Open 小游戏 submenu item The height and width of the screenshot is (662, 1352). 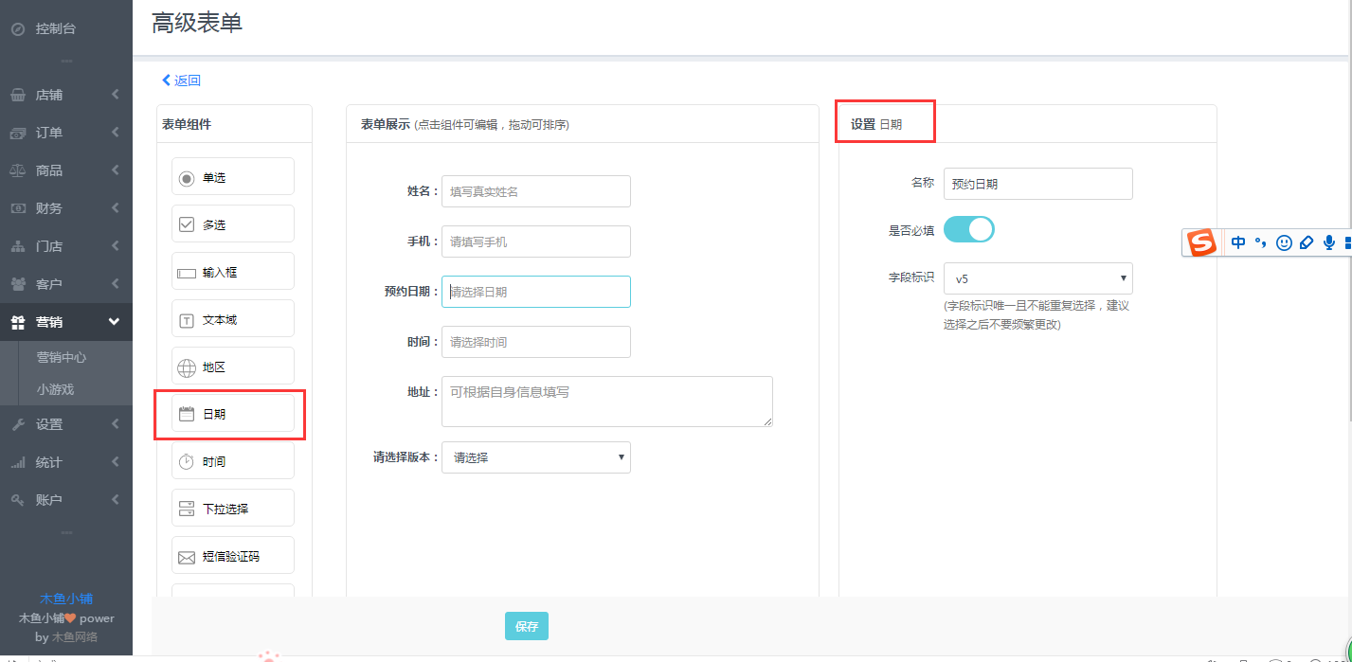(55, 389)
